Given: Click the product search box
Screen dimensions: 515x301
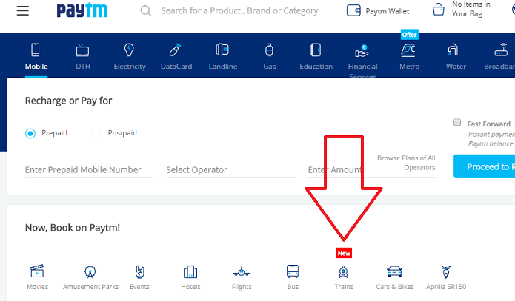Looking at the screenshot, I should (x=239, y=11).
